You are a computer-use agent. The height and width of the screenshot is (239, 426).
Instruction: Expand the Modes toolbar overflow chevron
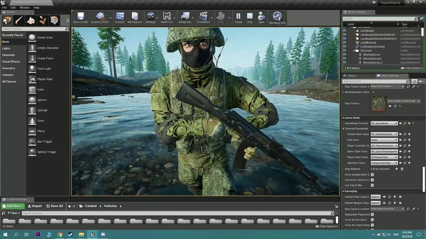click(67, 21)
